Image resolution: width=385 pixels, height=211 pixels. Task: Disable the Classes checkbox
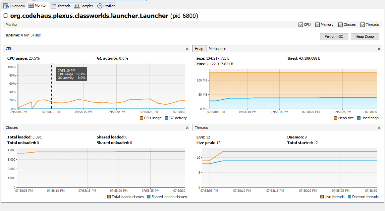pyautogui.click(x=340, y=25)
